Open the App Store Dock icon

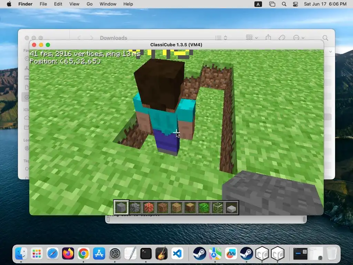click(99, 254)
